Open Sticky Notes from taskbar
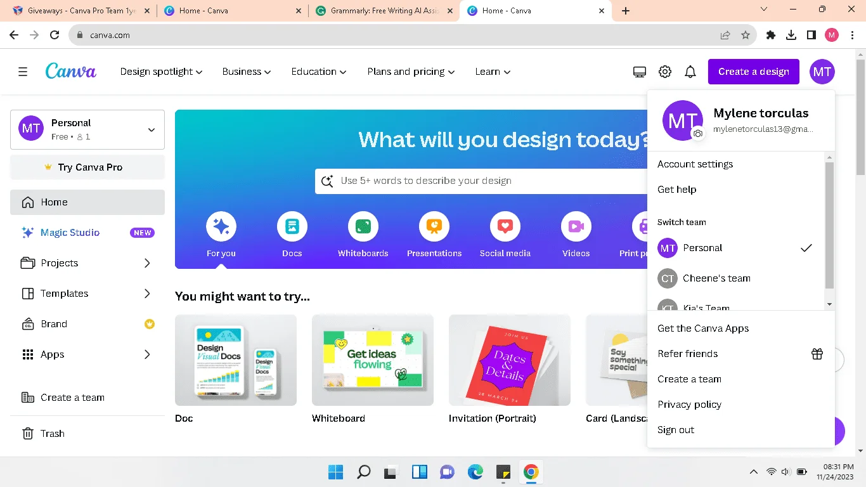This screenshot has height=487, width=866. point(503,472)
